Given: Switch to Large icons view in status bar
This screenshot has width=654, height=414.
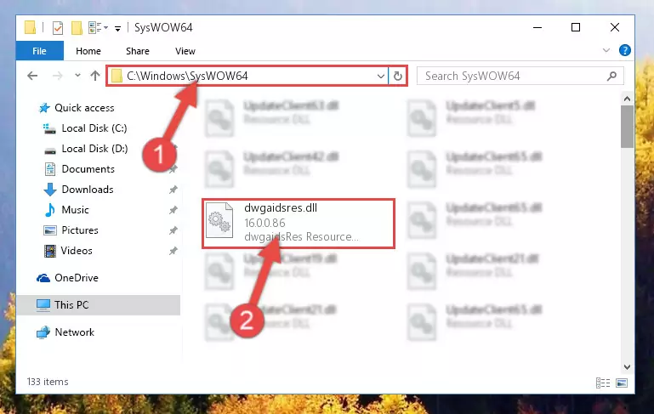Looking at the screenshot, I should 622,383.
